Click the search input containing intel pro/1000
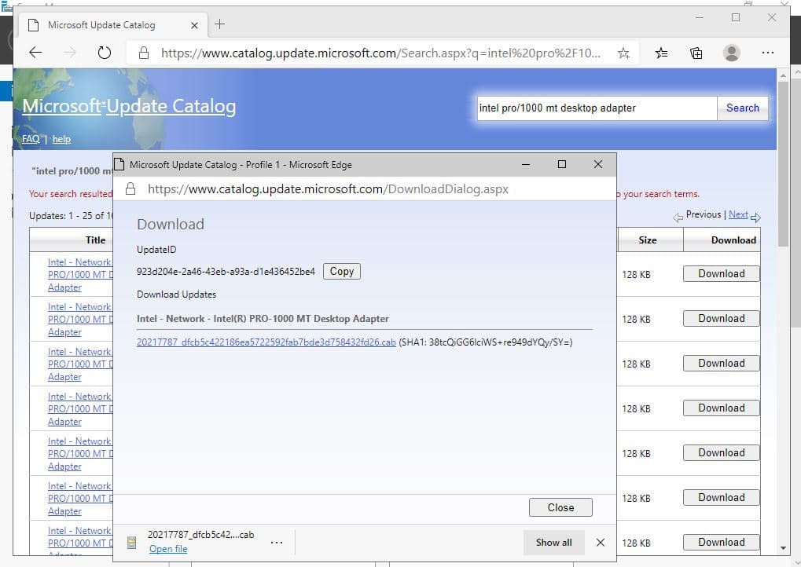 click(x=597, y=108)
